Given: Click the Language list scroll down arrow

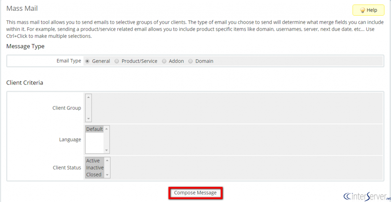Looking at the screenshot, I should (107, 150).
